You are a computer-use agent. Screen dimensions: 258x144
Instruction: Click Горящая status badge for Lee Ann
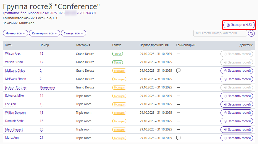tap(119, 104)
